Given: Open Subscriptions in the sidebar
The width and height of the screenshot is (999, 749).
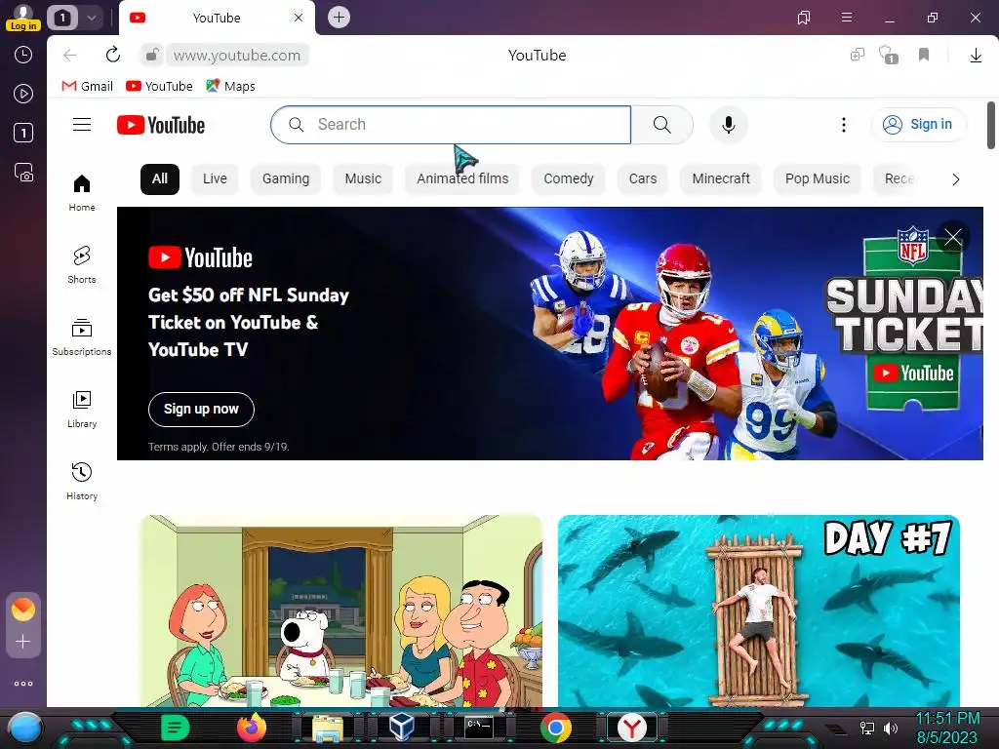Looking at the screenshot, I should [x=82, y=336].
